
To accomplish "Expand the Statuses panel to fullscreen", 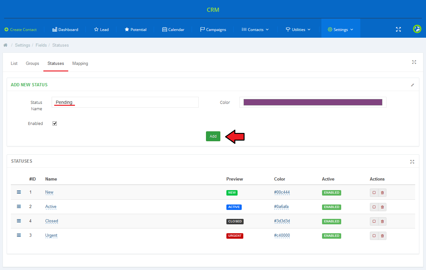I will click(x=412, y=162).
